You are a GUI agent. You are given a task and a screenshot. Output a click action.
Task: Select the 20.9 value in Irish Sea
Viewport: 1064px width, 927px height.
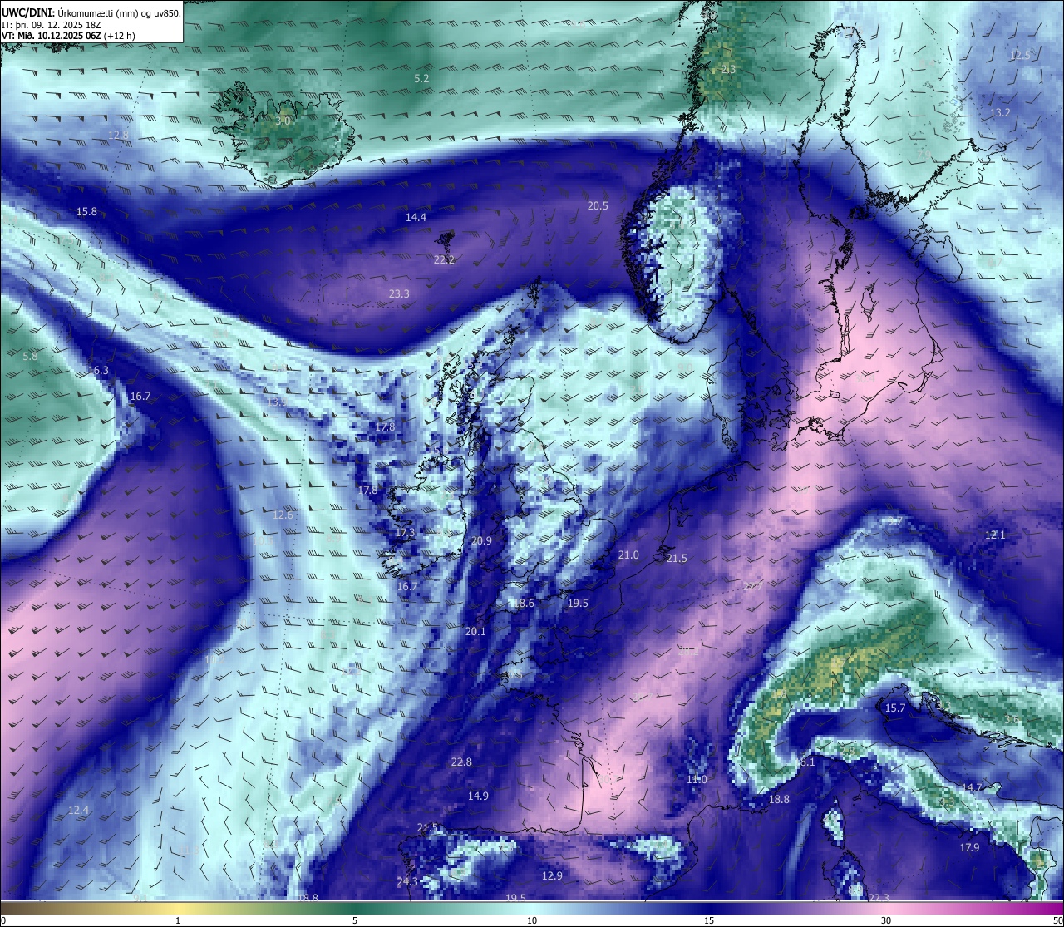coord(481,541)
